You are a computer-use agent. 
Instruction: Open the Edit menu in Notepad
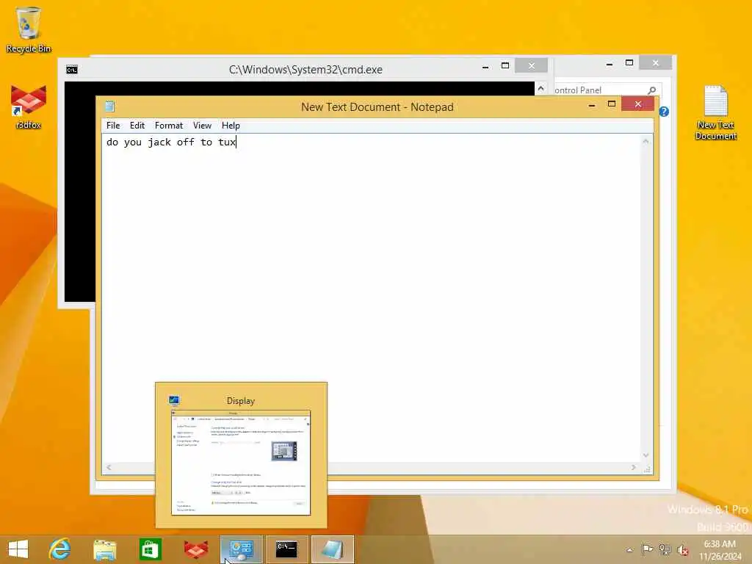137,125
